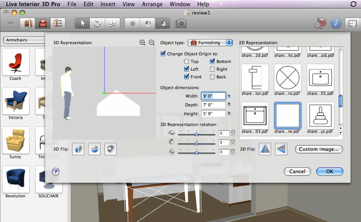This screenshot has height=222, width=361.
Task: Enable the Top origin checkbox
Action: point(186,61)
